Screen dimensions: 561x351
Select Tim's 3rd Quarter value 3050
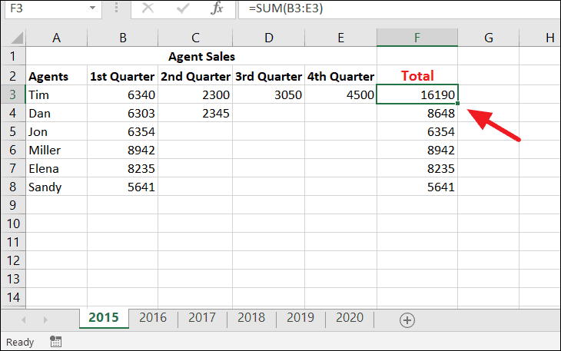click(269, 94)
